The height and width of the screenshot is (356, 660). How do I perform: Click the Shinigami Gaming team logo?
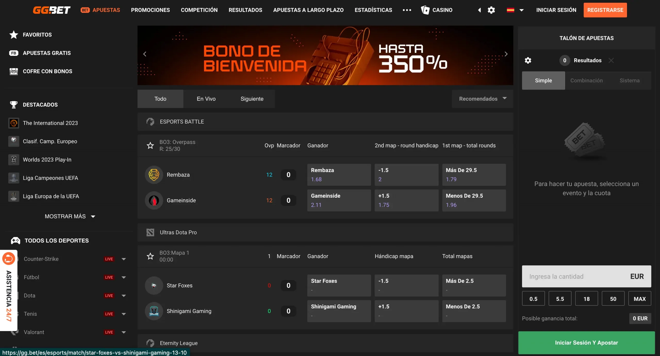[154, 311]
